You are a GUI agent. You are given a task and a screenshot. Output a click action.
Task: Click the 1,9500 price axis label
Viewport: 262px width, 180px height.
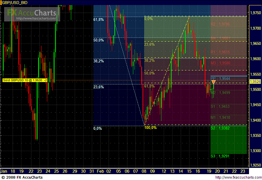256,90
